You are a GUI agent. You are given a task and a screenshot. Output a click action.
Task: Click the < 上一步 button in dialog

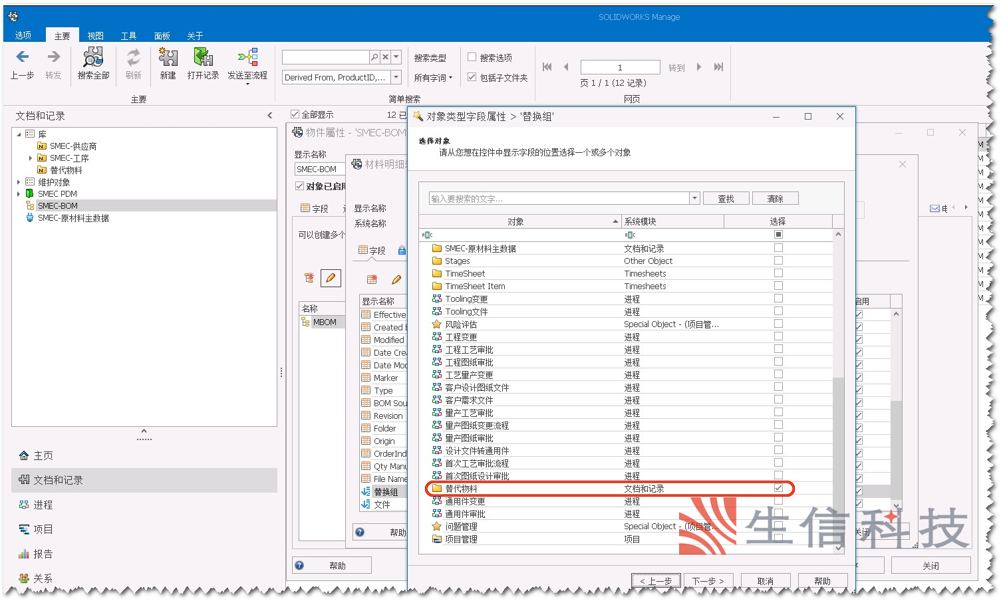pos(656,580)
